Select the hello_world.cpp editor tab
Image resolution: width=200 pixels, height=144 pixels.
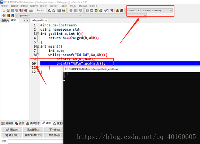click(39, 20)
